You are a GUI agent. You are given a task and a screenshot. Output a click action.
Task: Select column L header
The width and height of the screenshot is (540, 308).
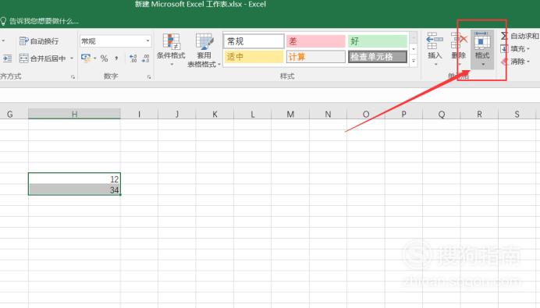pyautogui.click(x=252, y=115)
